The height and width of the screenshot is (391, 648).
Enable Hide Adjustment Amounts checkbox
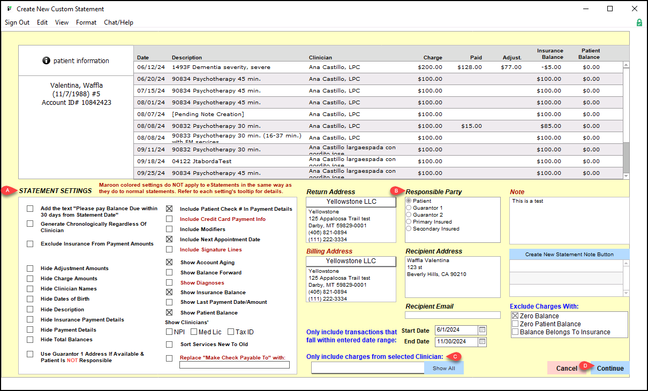[x=30, y=269]
